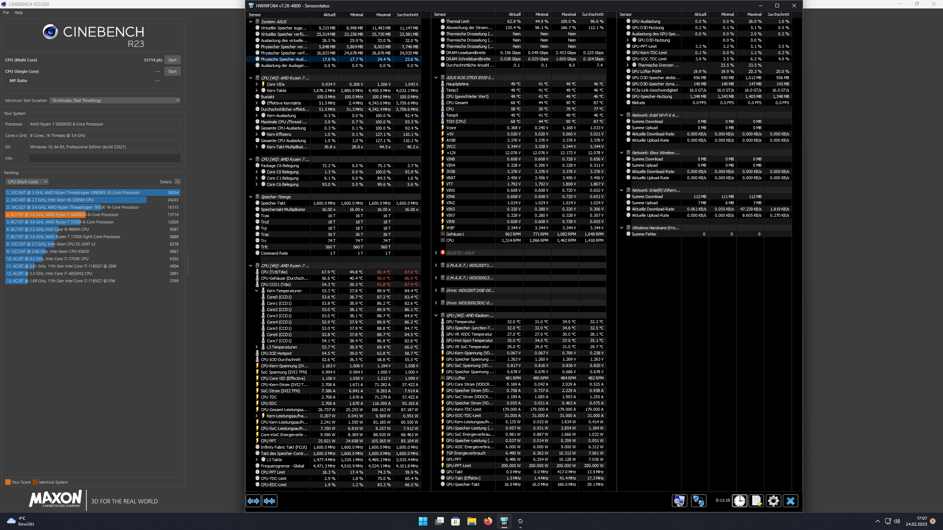Expand the ASUS EC: ASUS group
943x530 pixels.
(x=436, y=253)
